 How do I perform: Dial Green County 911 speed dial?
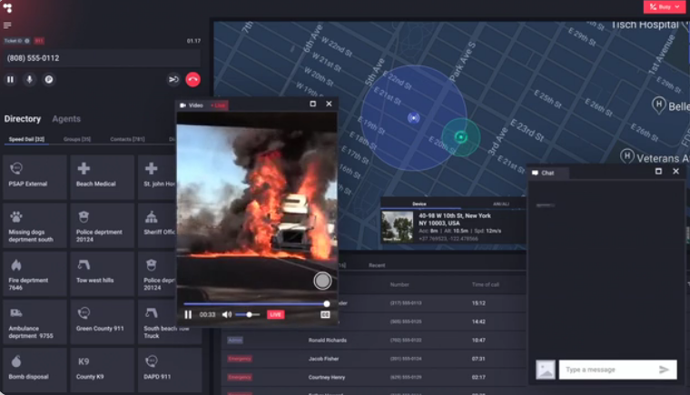pyautogui.click(x=102, y=321)
